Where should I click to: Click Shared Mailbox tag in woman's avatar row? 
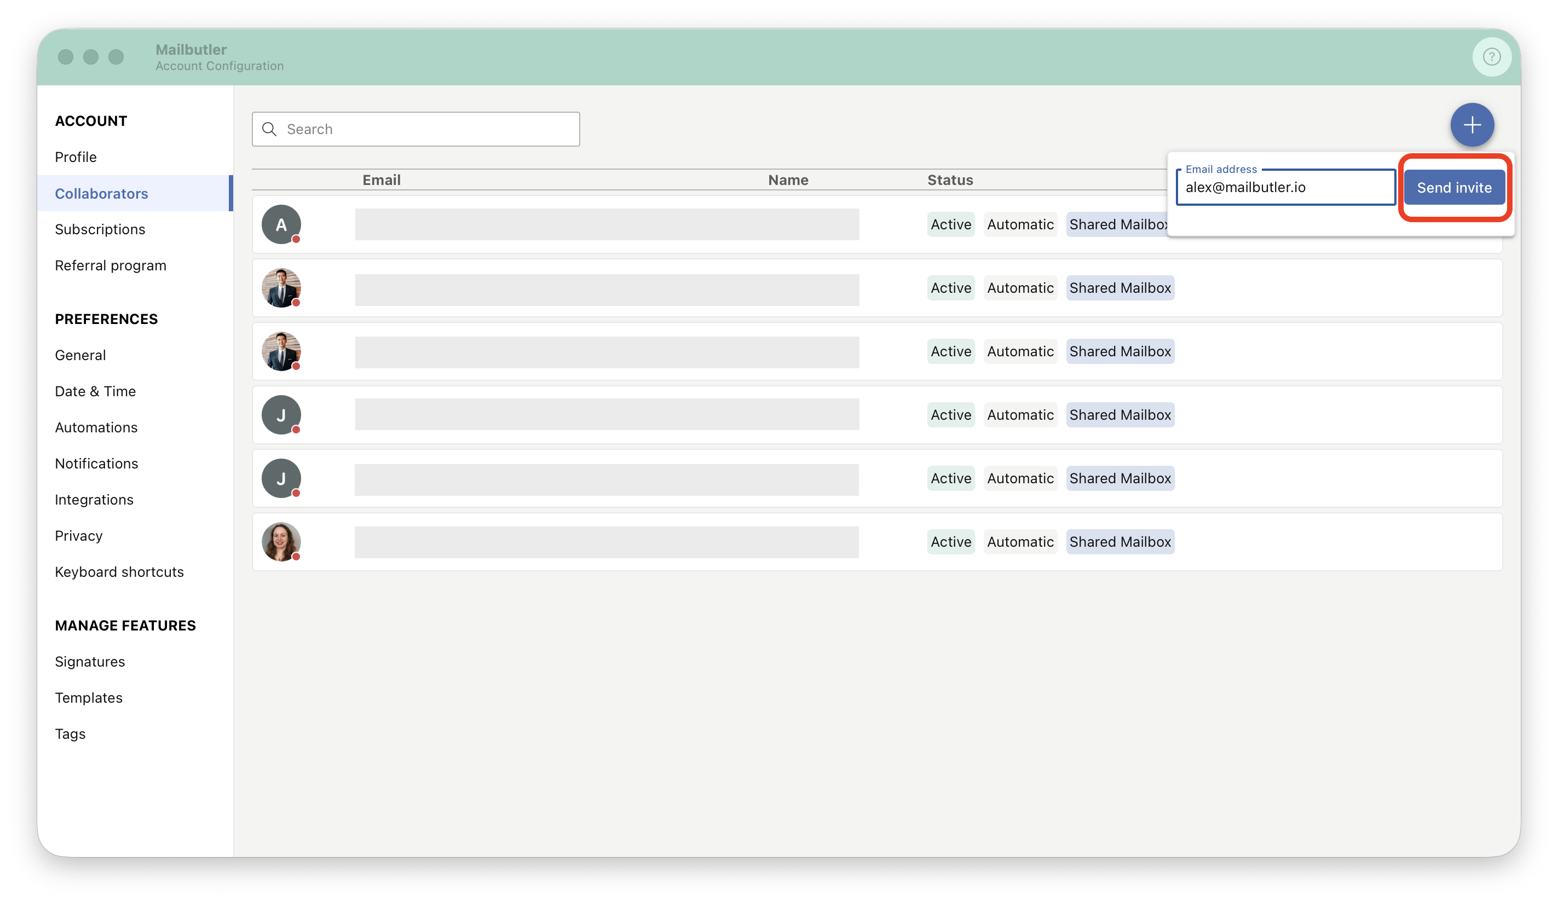tap(1120, 542)
